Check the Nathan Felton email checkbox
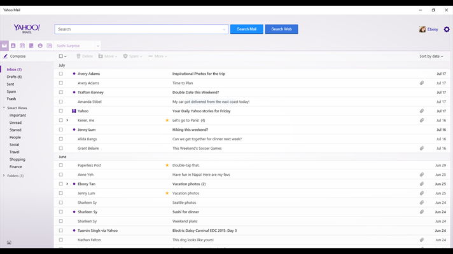Viewport: 453px width, 254px height. click(60, 240)
